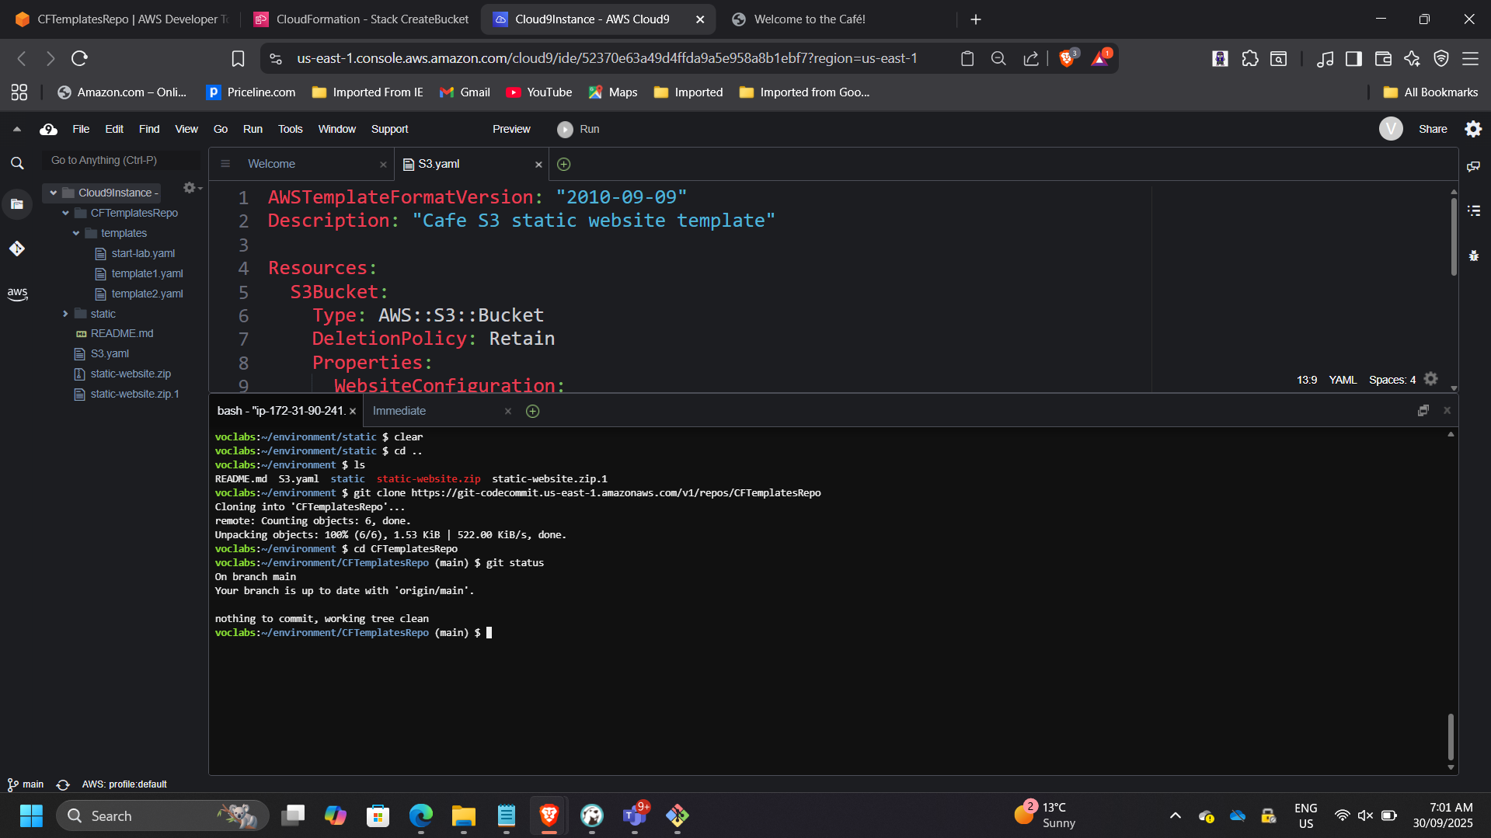The width and height of the screenshot is (1491, 838).
Task: Open a new terminal tab with the plus icon
Action: click(533, 411)
